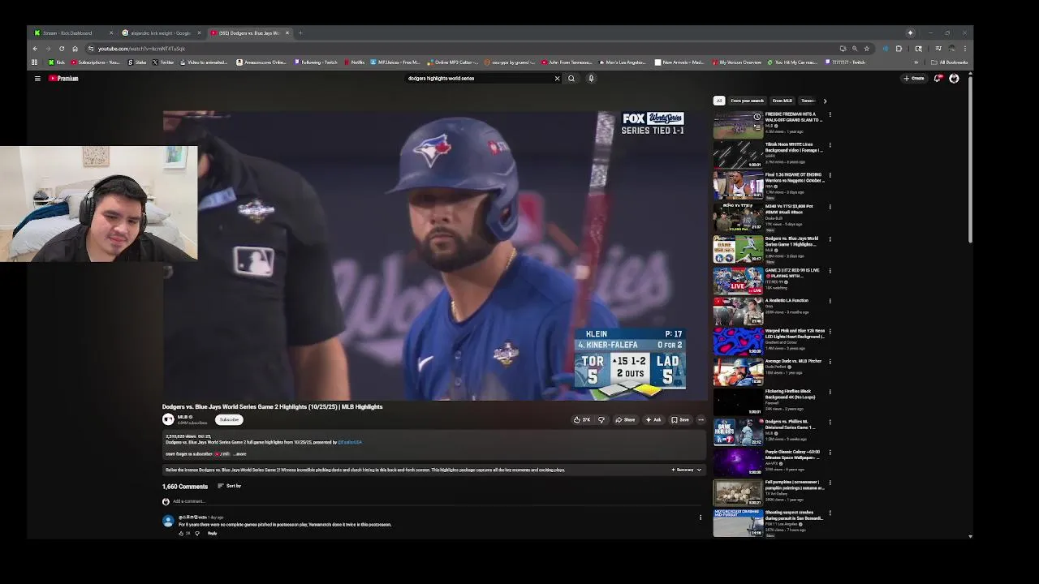Open the first comment's three-dot menu
This screenshot has width=1039, height=584.
tap(701, 517)
